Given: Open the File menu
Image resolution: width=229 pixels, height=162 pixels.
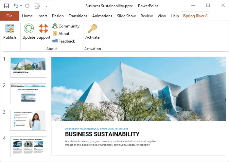Looking at the screenshot, I should click(9, 16).
